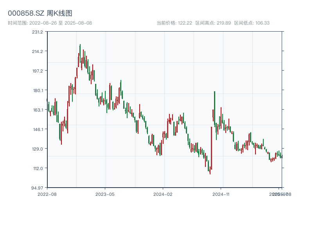
Task: Click the chart title 000858.SZ 周K线图
Action: point(40,13)
